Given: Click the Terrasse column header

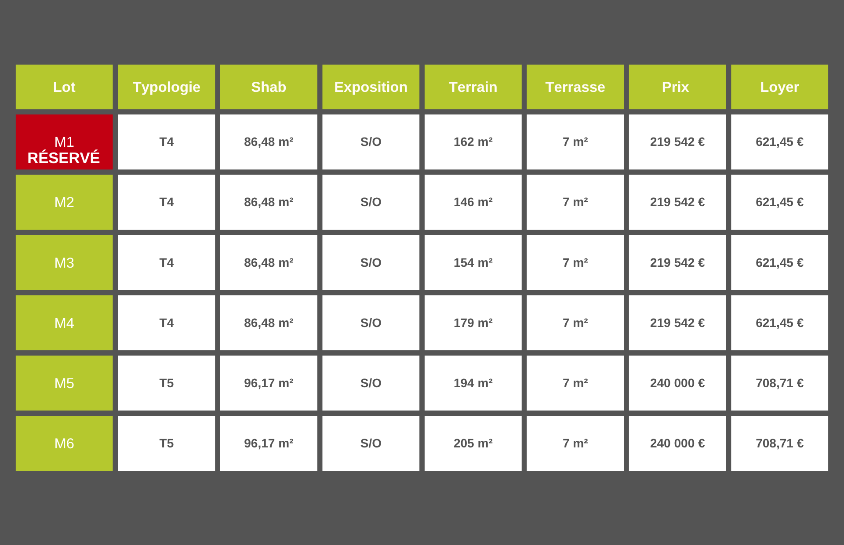Looking at the screenshot, I should pos(575,87).
